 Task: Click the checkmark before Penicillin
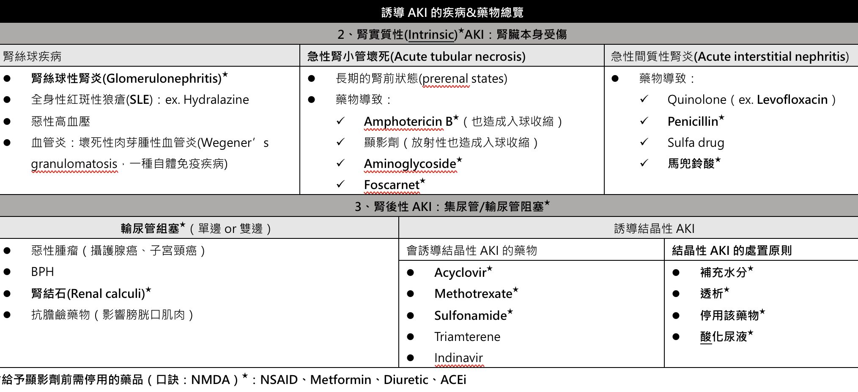[x=644, y=121]
